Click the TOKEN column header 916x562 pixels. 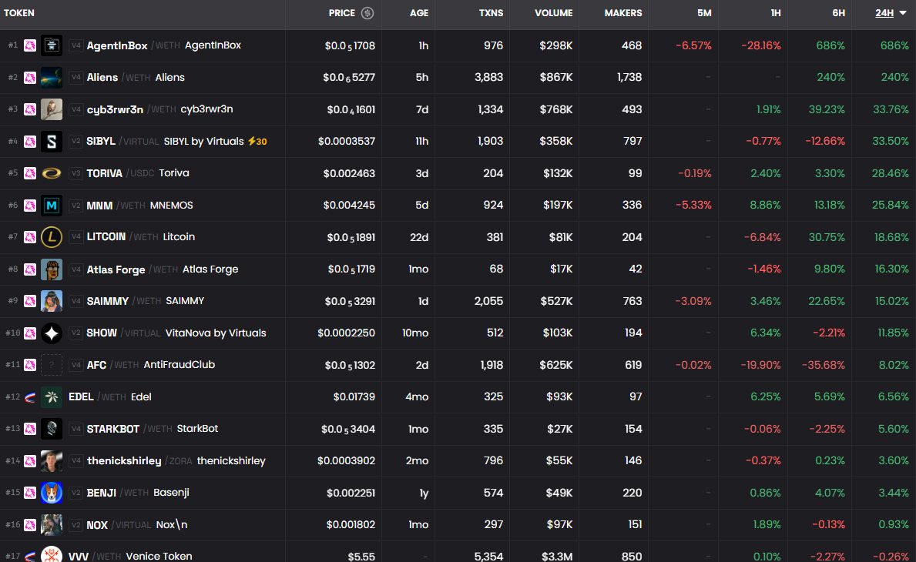point(19,13)
